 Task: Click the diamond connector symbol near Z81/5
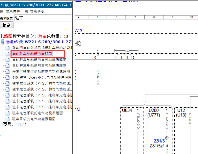[x=167, y=138]
